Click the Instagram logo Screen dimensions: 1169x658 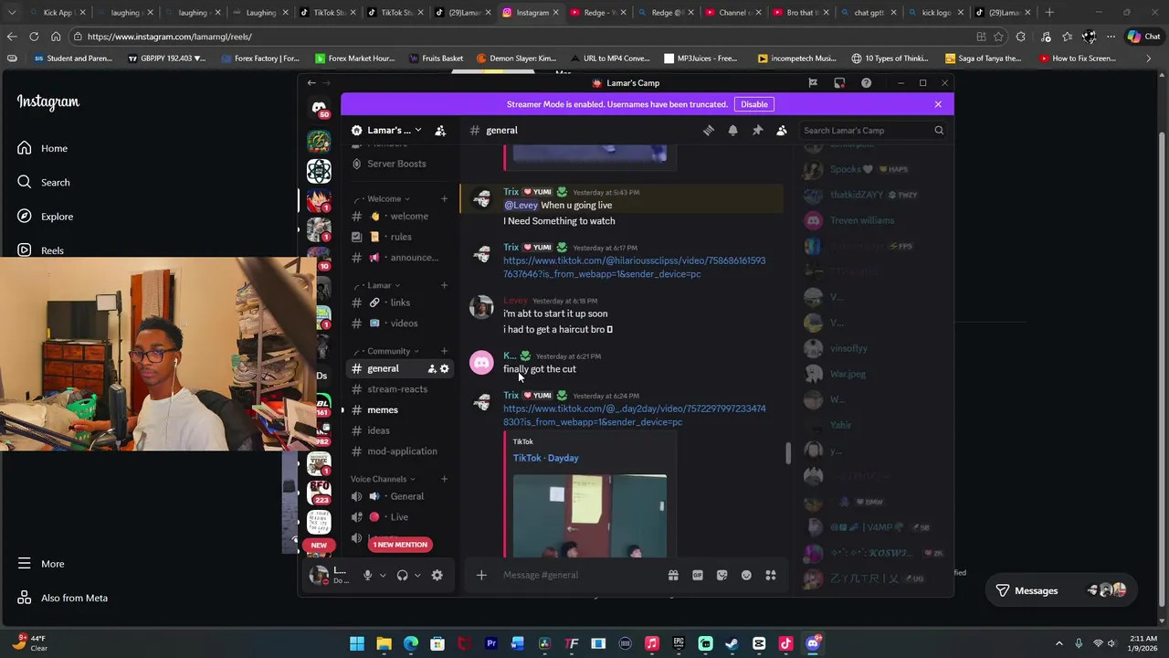(48, 102)
